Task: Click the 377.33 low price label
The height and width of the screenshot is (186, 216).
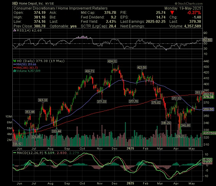Action: (x=102, y=101)
